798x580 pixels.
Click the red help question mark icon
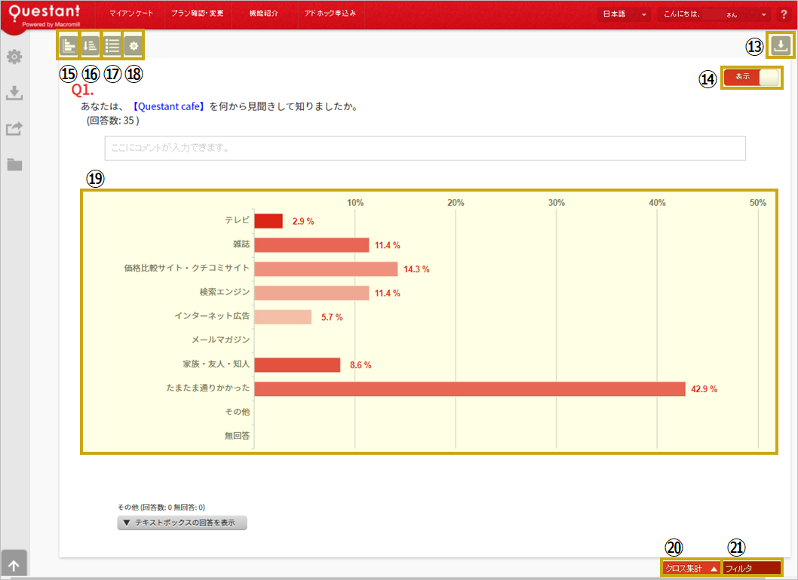pyautogui.click(x=784, y=14)
